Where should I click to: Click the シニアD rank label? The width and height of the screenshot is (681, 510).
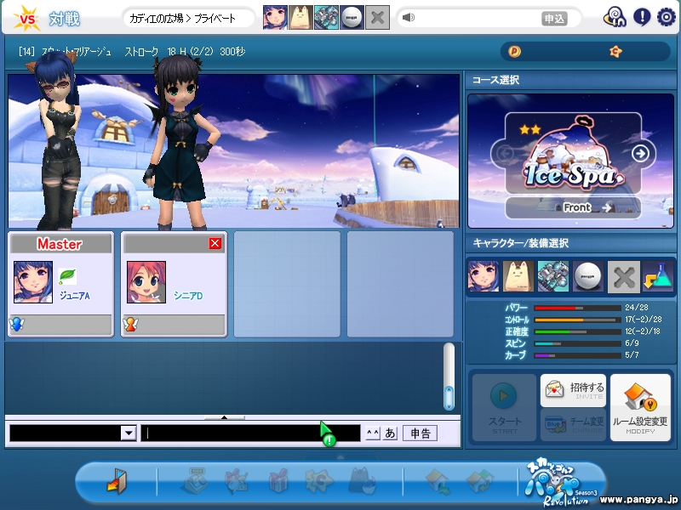point(188,296)
